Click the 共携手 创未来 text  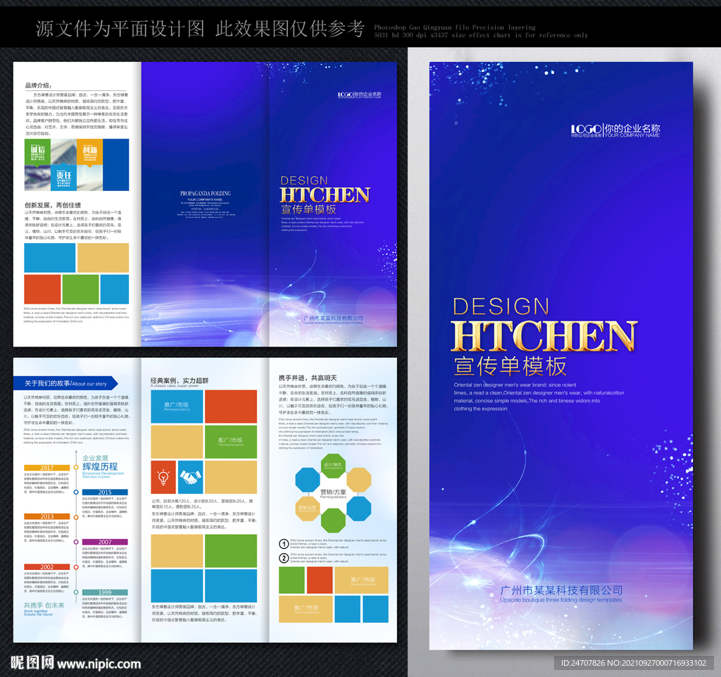(x=44, y=605)
